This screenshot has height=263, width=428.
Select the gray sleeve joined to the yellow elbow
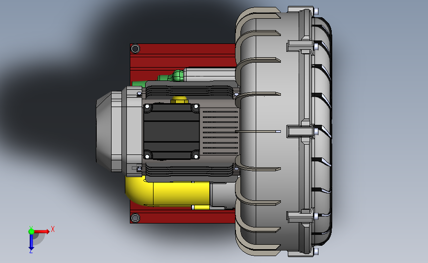[223, 194]
